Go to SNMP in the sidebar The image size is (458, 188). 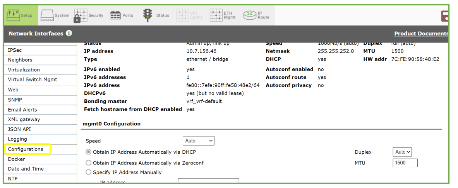pos(15,100)
